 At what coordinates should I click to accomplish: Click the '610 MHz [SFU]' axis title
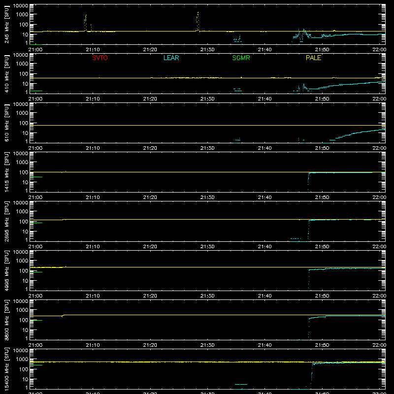[7, 123]
